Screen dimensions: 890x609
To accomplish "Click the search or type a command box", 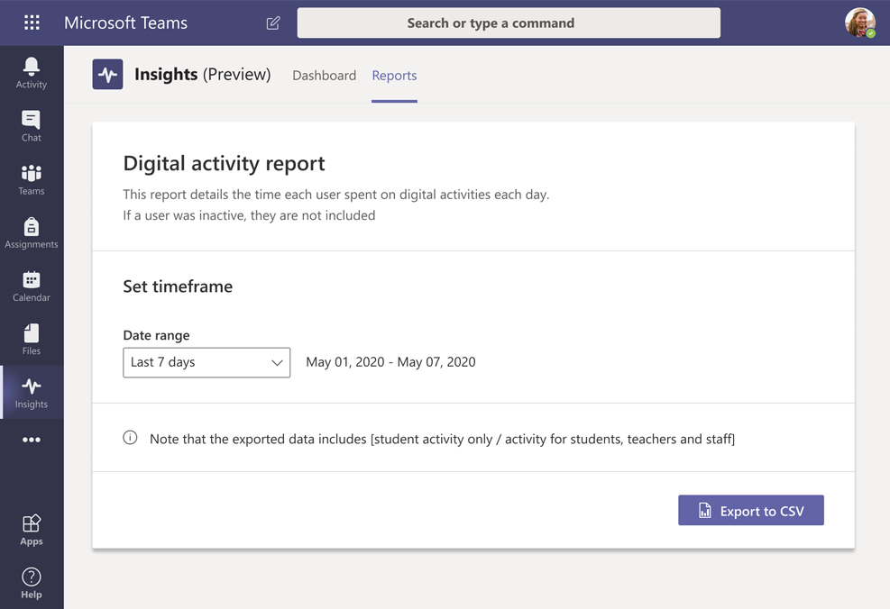I will (508, 23).
